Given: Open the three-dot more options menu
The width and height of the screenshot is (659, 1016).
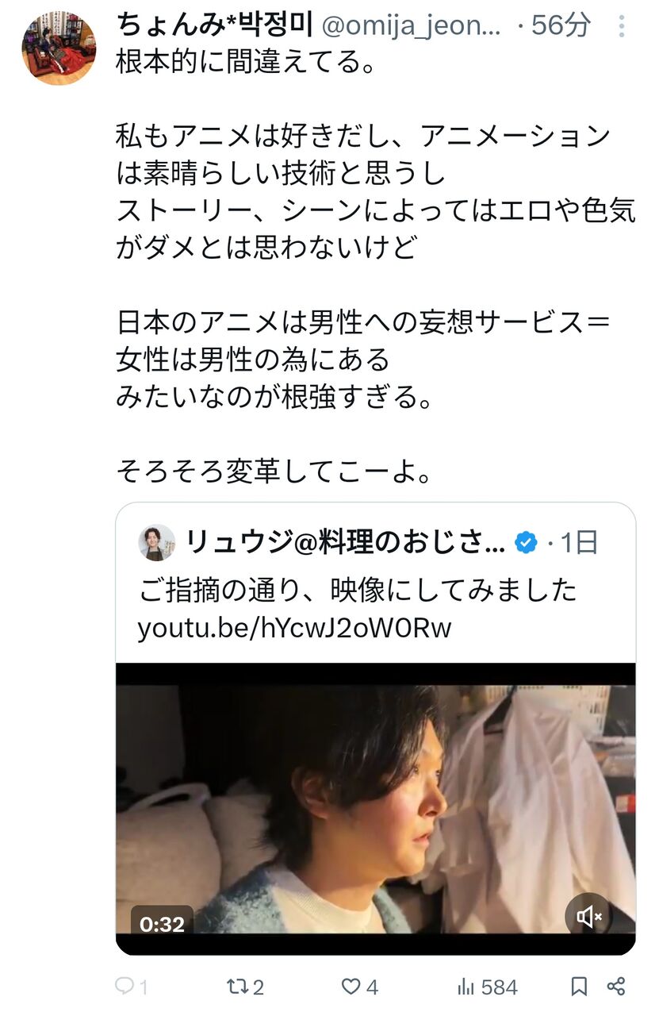Looking at the screenshot, I should click(x=622, y=26).
